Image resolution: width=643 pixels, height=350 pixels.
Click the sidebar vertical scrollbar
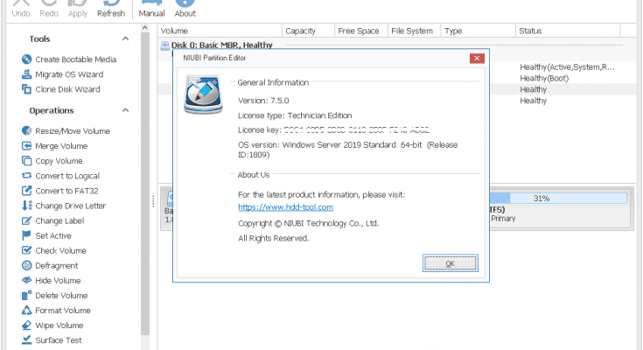[144, 183]
